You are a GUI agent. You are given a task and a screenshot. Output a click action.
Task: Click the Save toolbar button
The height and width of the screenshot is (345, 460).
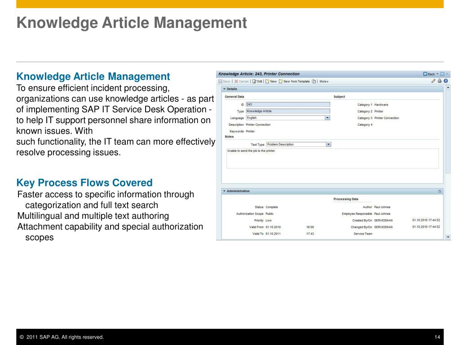224,81
